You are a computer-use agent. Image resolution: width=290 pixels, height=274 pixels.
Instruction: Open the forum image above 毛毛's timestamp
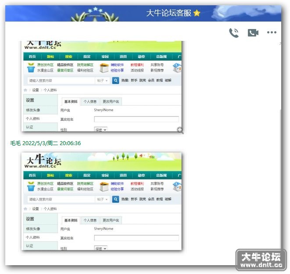[x=101, y=86]
